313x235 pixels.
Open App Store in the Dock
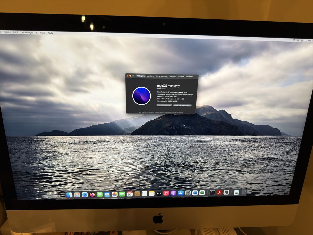point(180,193)
